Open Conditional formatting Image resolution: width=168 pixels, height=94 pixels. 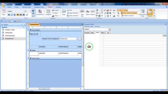click(x=40, y=12)
